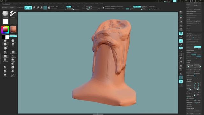Open the Texture Off slot
This screenshot has width=204, height=115.
click(x=13, y=22)
